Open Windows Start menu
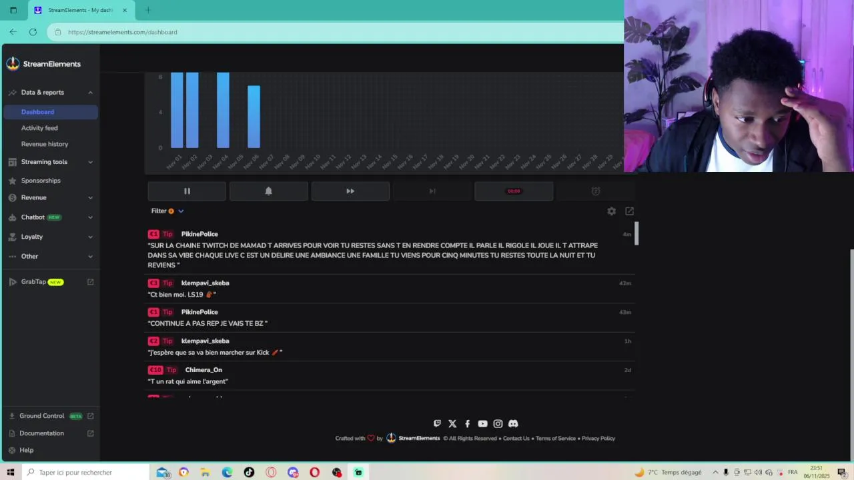Screen dimensions: 854x480 pos(11,472)
